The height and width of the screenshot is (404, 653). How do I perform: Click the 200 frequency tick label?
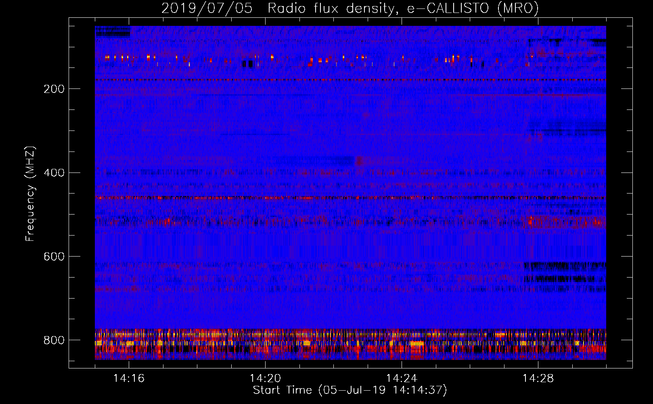click(54, 89)
